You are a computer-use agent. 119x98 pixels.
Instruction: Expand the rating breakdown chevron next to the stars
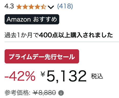point(51,7)
